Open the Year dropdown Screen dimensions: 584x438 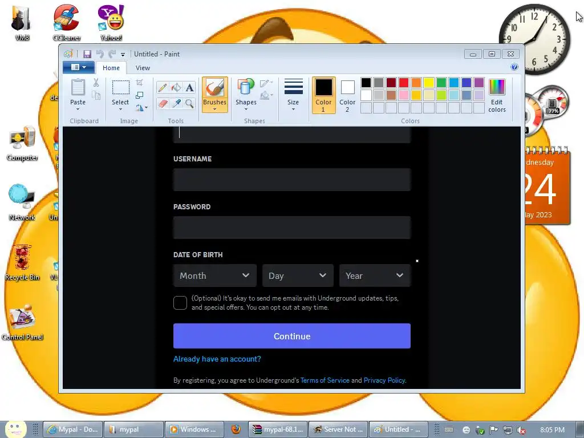coord(375,275)
